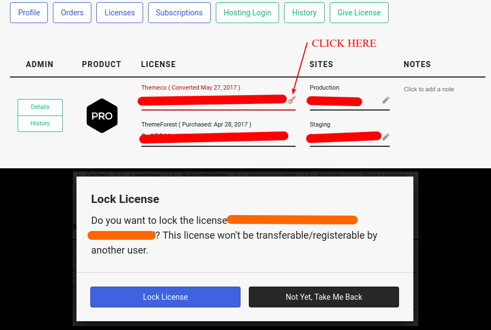Image resolution: width=491 pixels, height=330 pixels.
Task: Click the Give License tab
Action: click(x=359, y=13)
